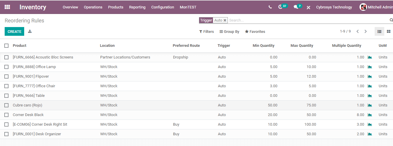The image size is (393, 146).
Task: Click Dropship route in Acoustic Bloc row
Action: point(181,57)
